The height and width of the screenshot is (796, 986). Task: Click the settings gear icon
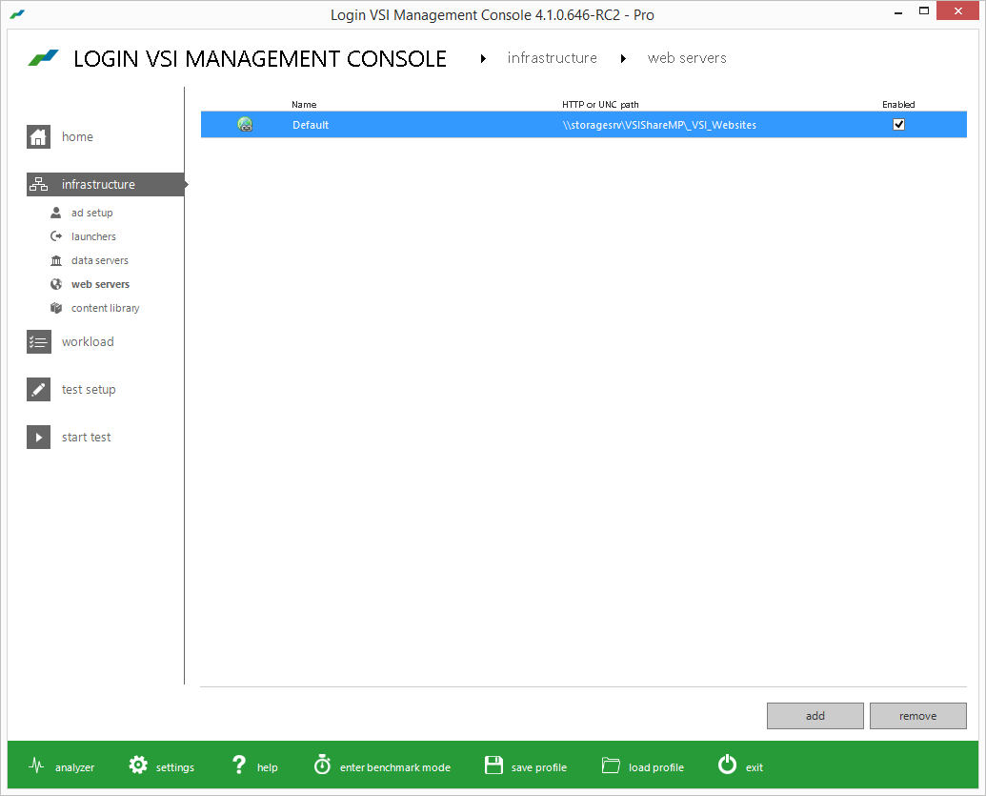point(138,765)
